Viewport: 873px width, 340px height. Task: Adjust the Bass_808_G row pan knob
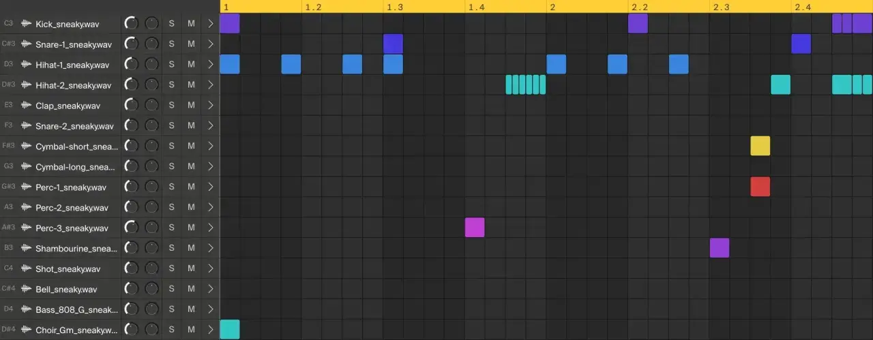click(151, 309)
